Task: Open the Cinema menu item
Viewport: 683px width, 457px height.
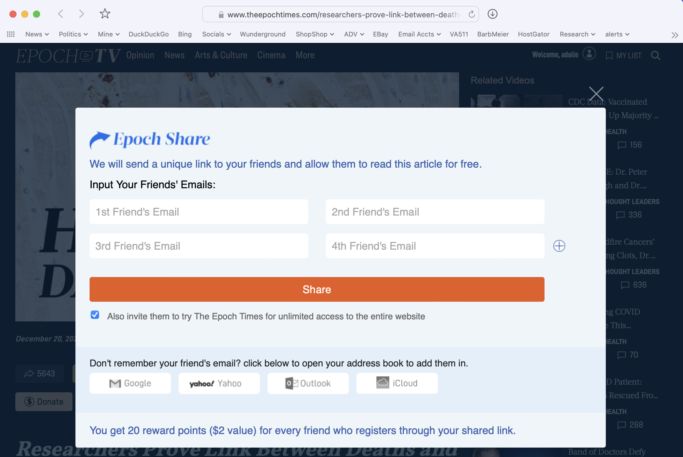Action: tap(271, 55)
